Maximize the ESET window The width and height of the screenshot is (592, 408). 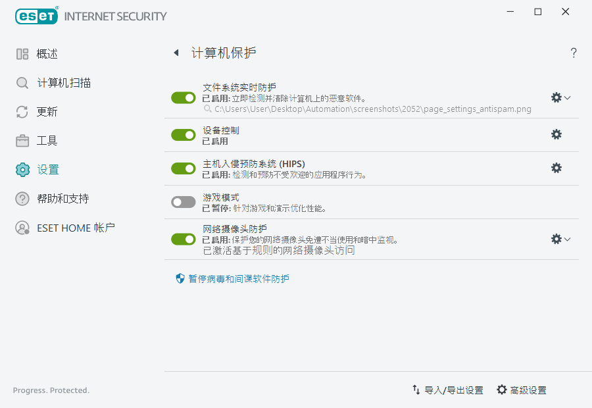pyautogui.click(x=538, y=12)
